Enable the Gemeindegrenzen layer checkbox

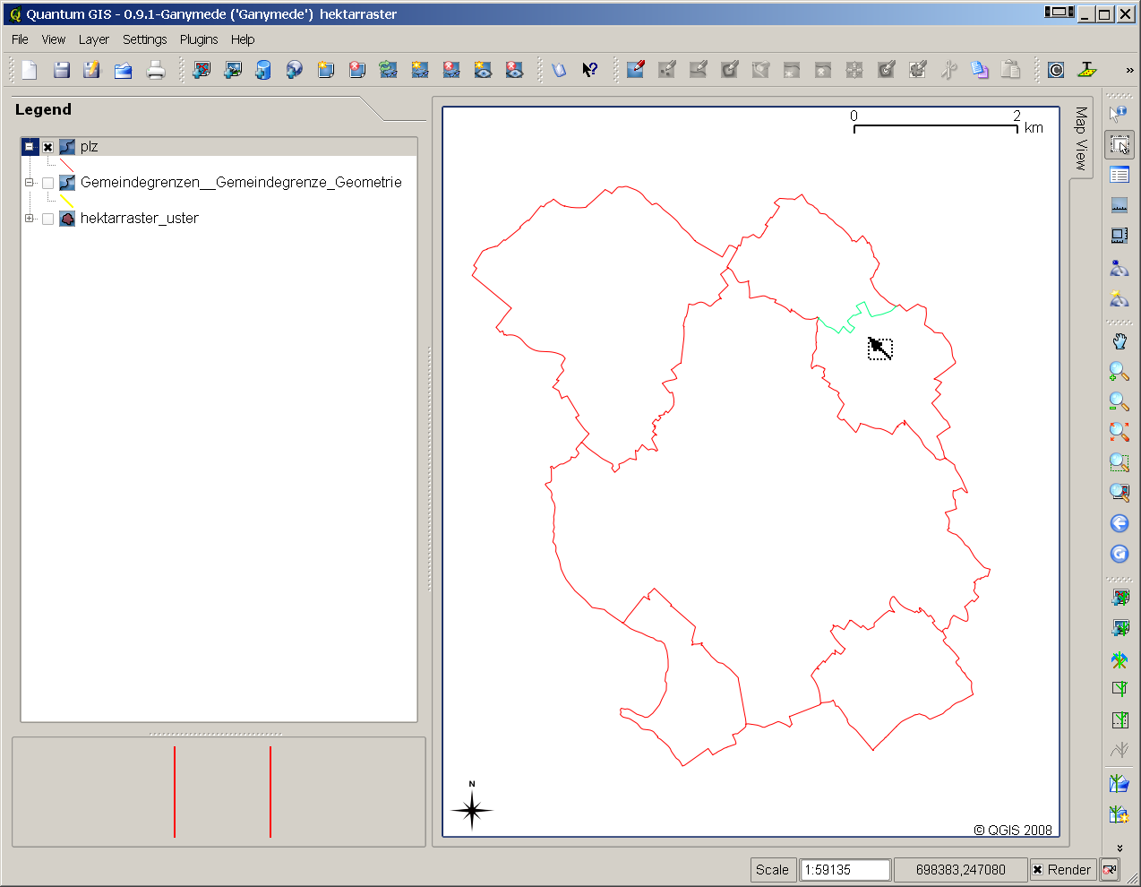[x=48, y=183]
